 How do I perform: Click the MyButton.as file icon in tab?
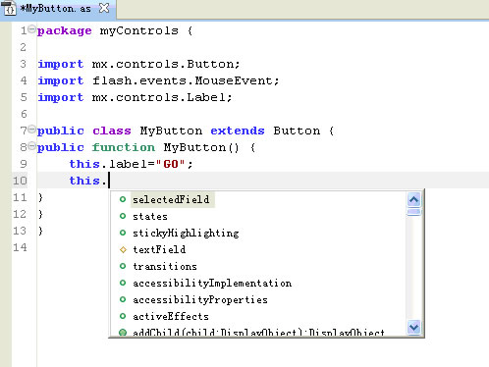8,8
